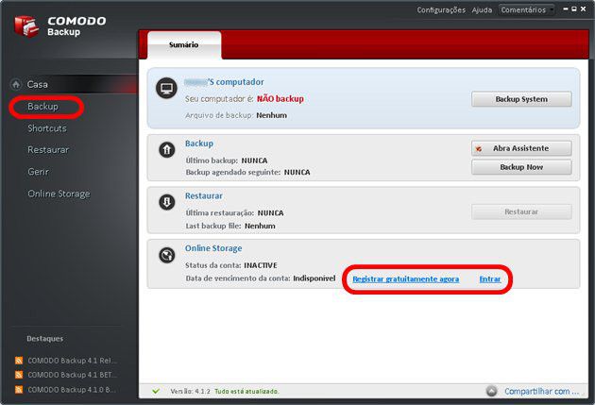Open Gerir in the sidebar

[x=39, y=172]
